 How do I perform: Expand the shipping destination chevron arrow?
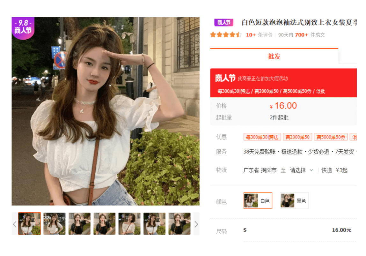pos(311,170)
